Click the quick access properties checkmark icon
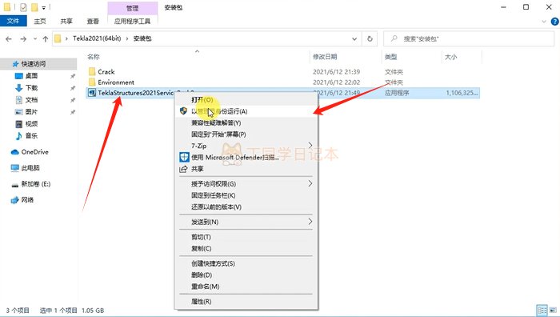This screenshot has height=317, width=560. point(23,7)
